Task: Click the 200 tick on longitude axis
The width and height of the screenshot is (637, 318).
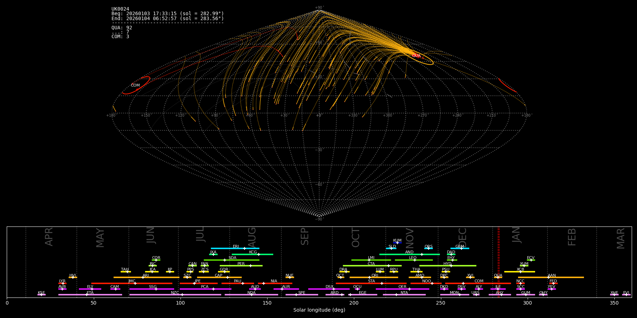Action: pyautogui.click(x=354, y=303)
